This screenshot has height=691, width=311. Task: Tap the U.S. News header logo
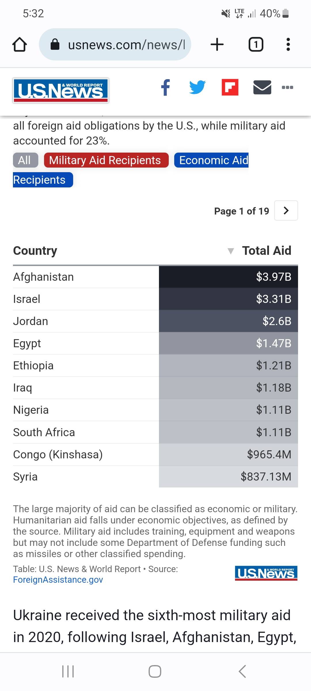(60, 90)
